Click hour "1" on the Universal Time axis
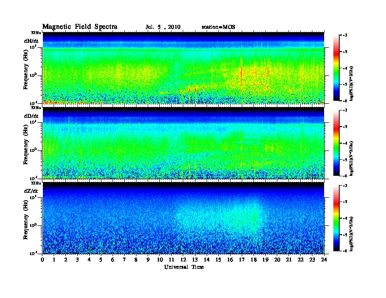 (x=54, y=260)
